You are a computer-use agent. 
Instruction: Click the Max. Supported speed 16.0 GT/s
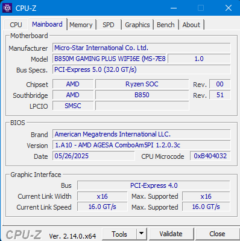point(206,207)
